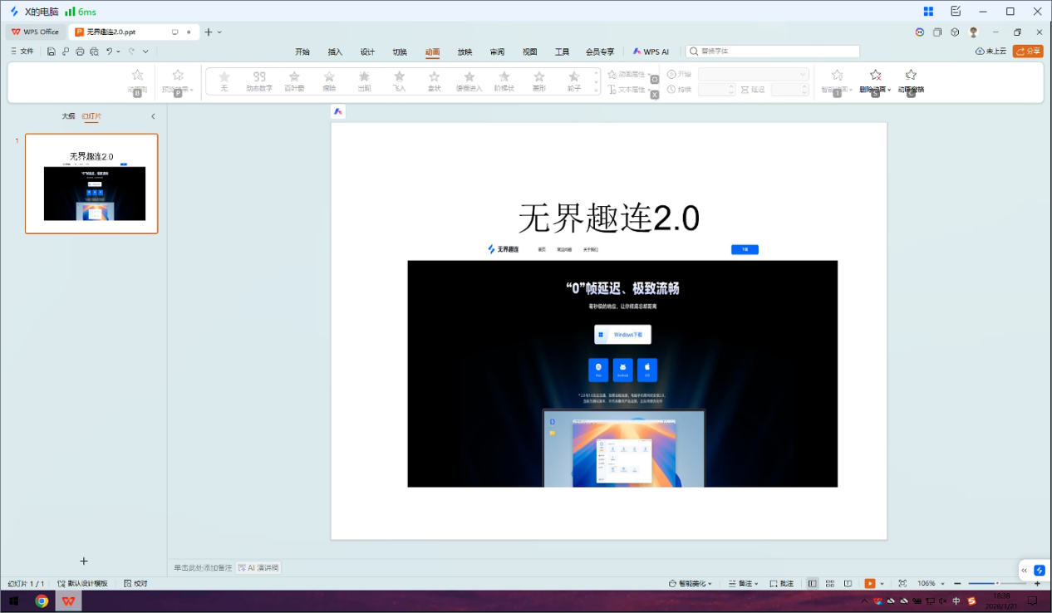Switch to the 放映 ribbon tab
The image size is (1052, 613).
(x=465, y=51)
